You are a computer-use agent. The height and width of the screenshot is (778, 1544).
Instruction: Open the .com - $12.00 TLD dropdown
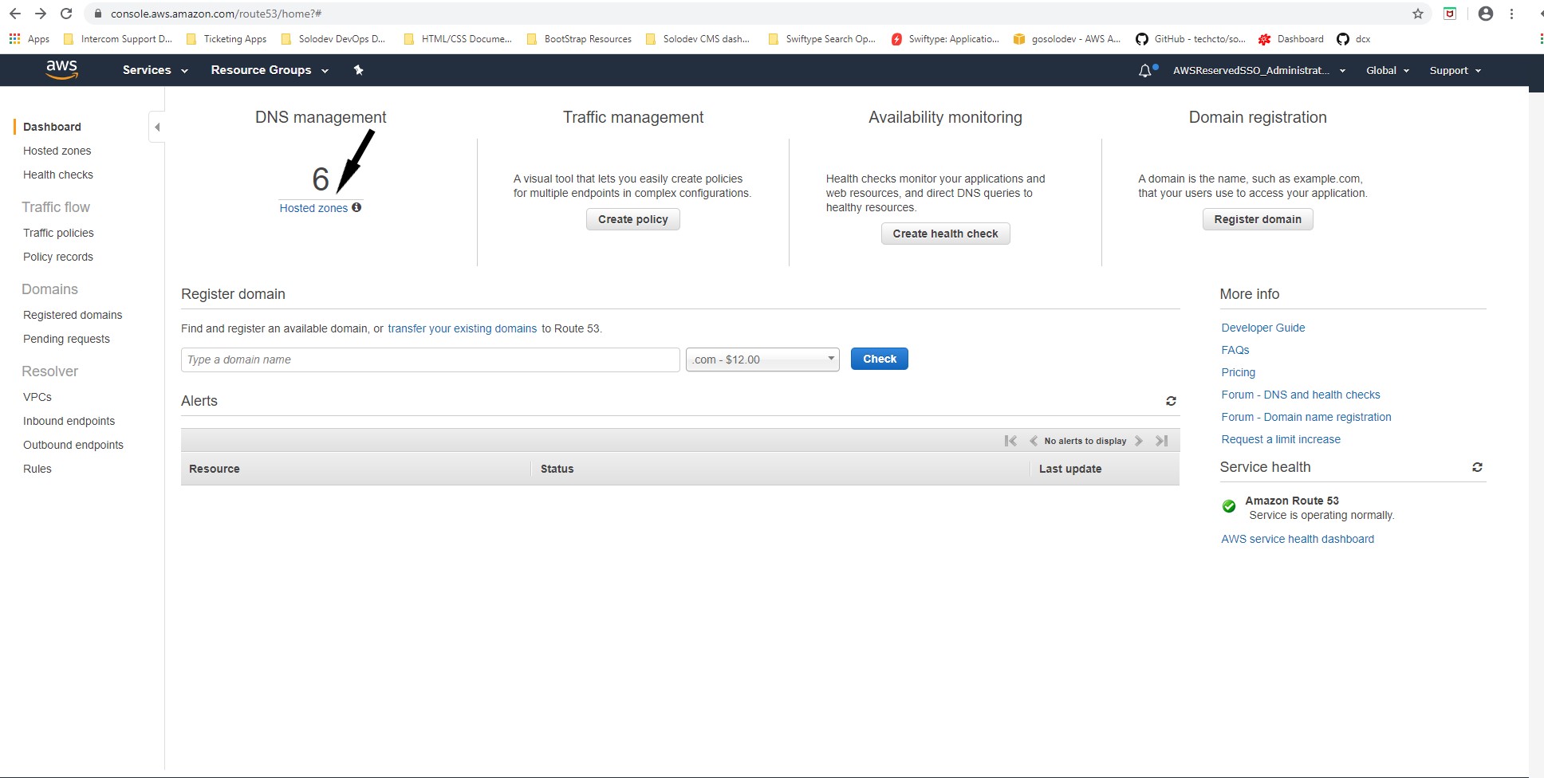tap(762, 360)
